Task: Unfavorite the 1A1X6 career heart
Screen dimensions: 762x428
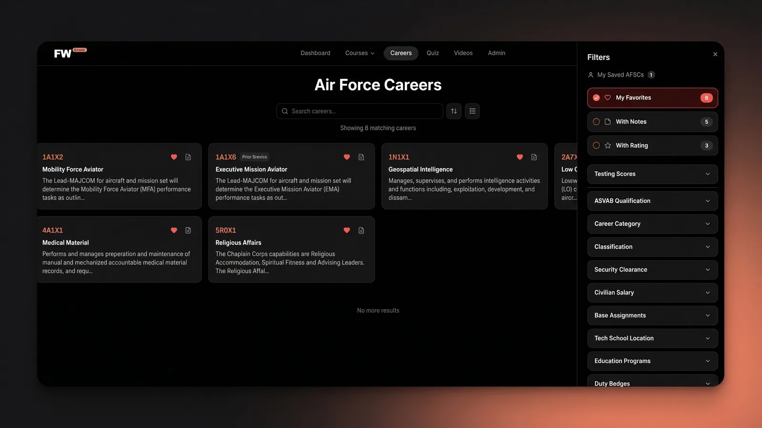Action: tap(347, 157)
